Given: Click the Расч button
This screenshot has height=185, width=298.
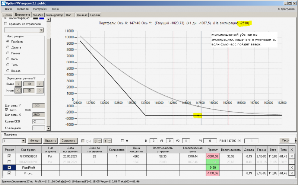Looking at the screenshot, I should [285, 140].
